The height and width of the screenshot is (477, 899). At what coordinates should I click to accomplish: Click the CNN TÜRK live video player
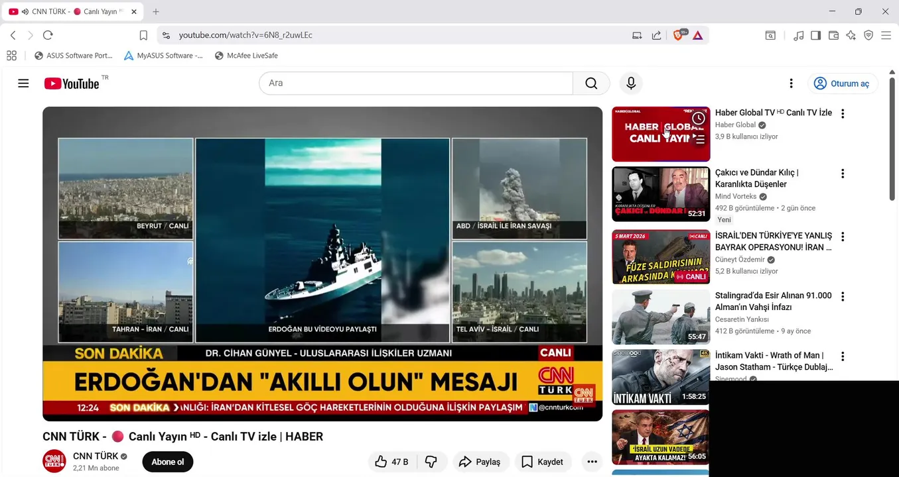322,264
